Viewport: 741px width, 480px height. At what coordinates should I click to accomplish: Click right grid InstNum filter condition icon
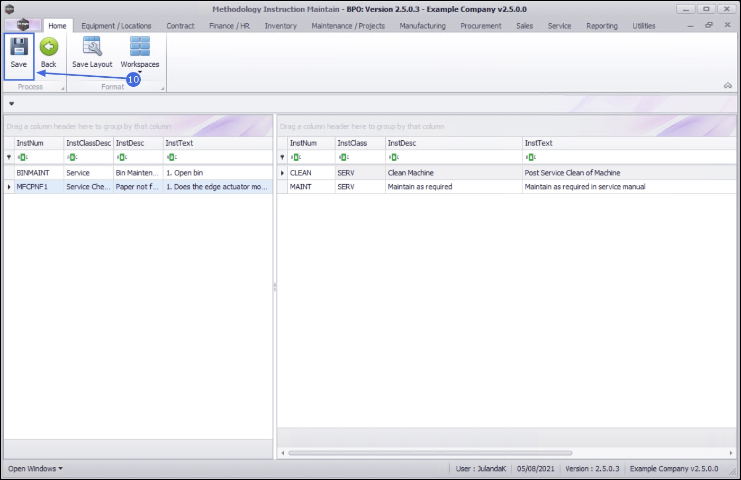(x=296, y=157)
